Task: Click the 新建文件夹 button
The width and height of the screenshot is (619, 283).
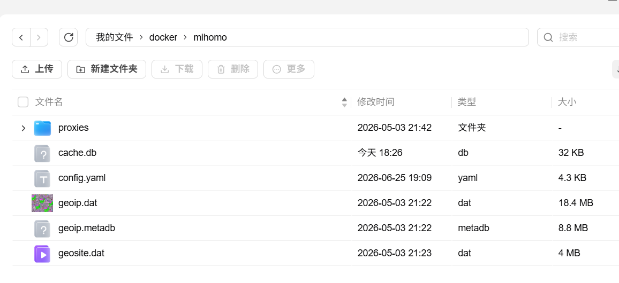Action: coord(107,69)
